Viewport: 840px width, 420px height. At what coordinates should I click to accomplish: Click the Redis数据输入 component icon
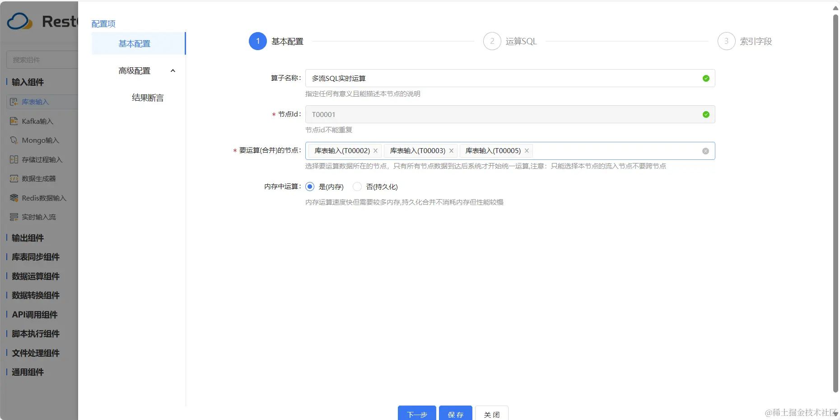14,198
